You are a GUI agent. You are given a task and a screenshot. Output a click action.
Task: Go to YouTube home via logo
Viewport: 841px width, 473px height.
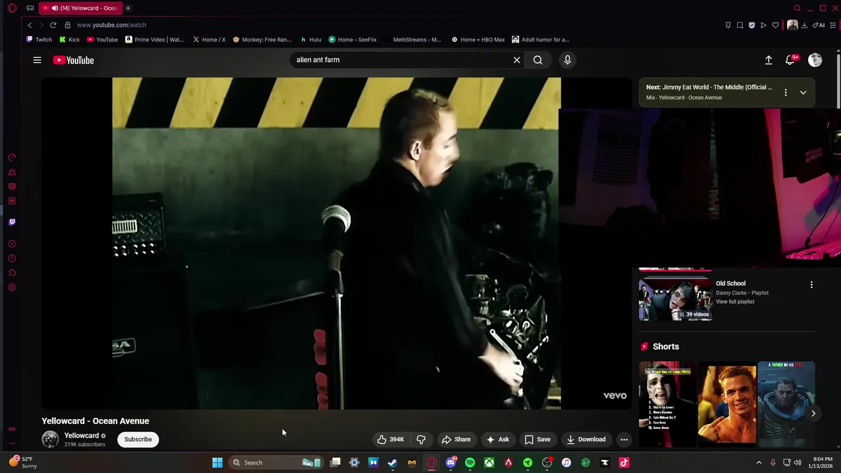[x=74, y=60]
